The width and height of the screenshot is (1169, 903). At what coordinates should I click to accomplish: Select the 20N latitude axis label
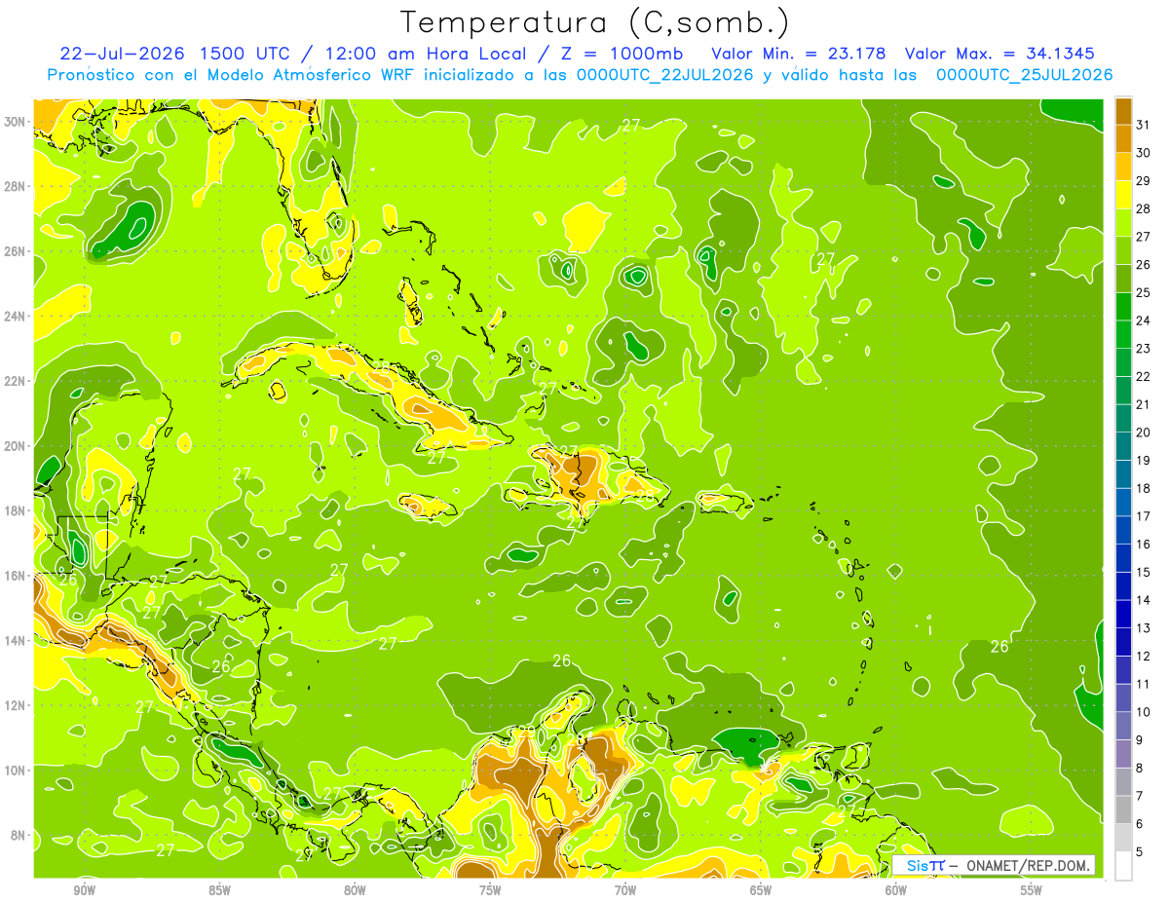pyautogui.click(x=15, y=446)
